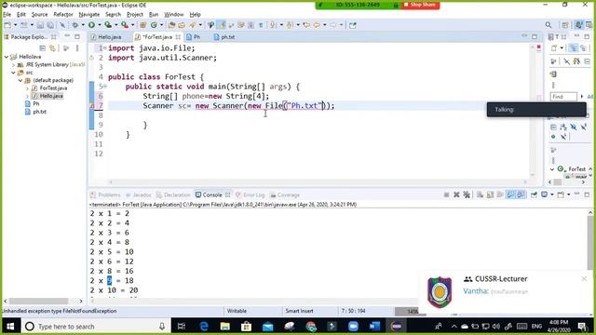Click the Last Edit Location arrow icon

[x=306, y=25]
